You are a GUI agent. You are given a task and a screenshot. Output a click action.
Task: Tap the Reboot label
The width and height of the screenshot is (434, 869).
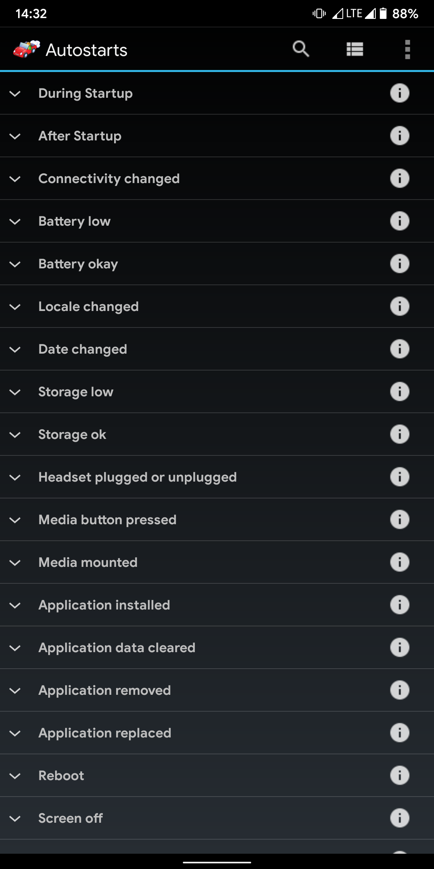pyautogui.click(x=61, y=776)
